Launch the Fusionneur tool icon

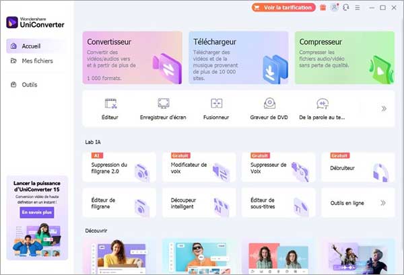[x=216, y=104]
